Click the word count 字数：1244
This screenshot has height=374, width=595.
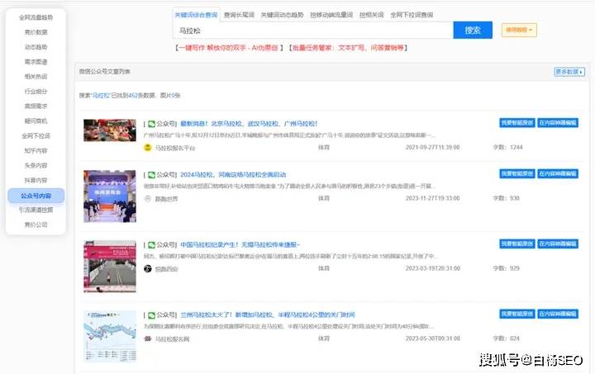(x=507, y=148)
